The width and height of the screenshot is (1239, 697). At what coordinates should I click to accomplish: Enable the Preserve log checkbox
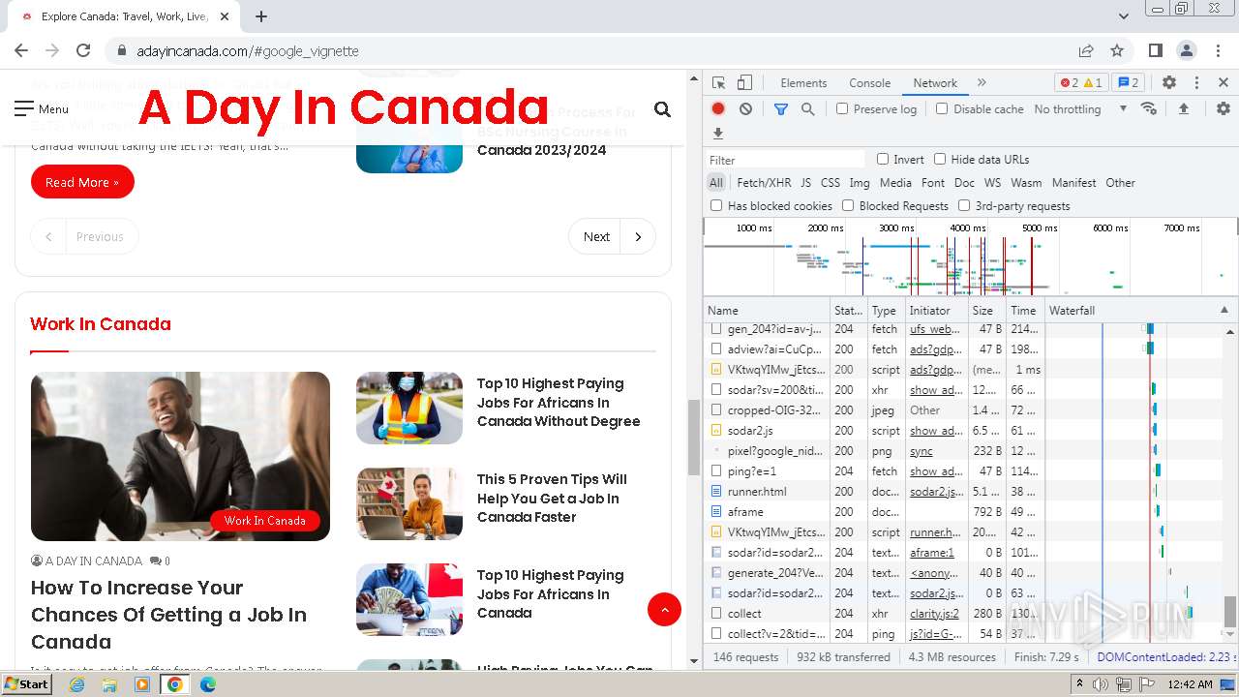[x=842, y=108]
